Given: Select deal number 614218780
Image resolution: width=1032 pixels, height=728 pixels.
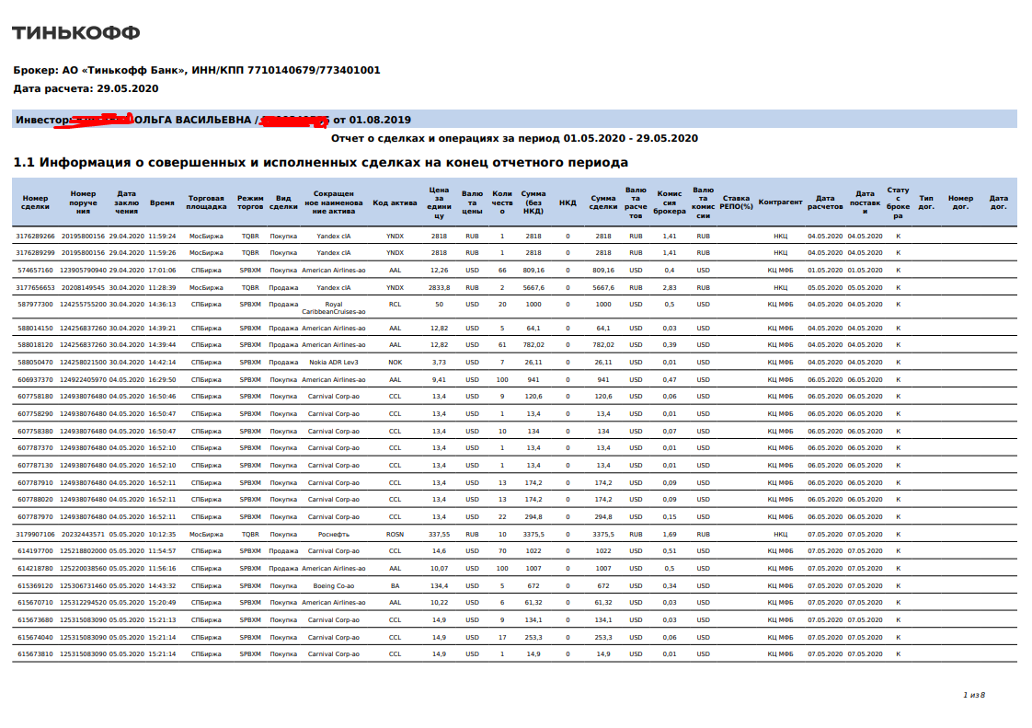Looking at the screenshot, I should click(36, 569).
